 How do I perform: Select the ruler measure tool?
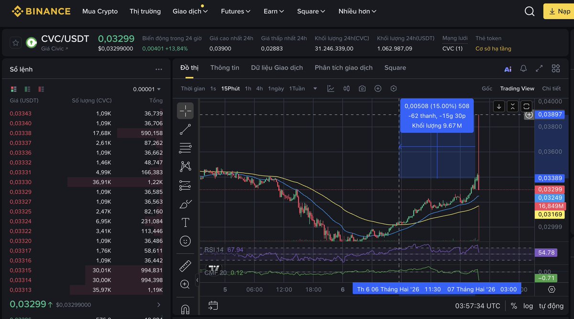[185, 266]
